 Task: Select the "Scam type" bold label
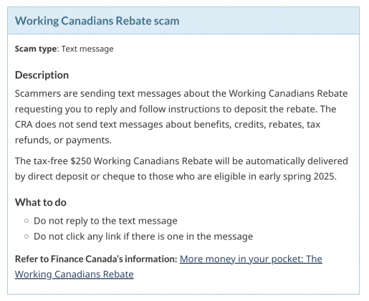click(x=36, y=49)
